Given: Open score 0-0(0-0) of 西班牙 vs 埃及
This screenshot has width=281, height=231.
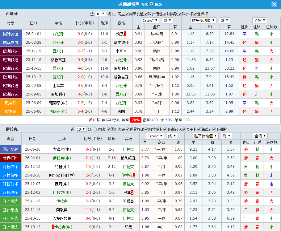Looking at the screenshot, I should point(85,34).
